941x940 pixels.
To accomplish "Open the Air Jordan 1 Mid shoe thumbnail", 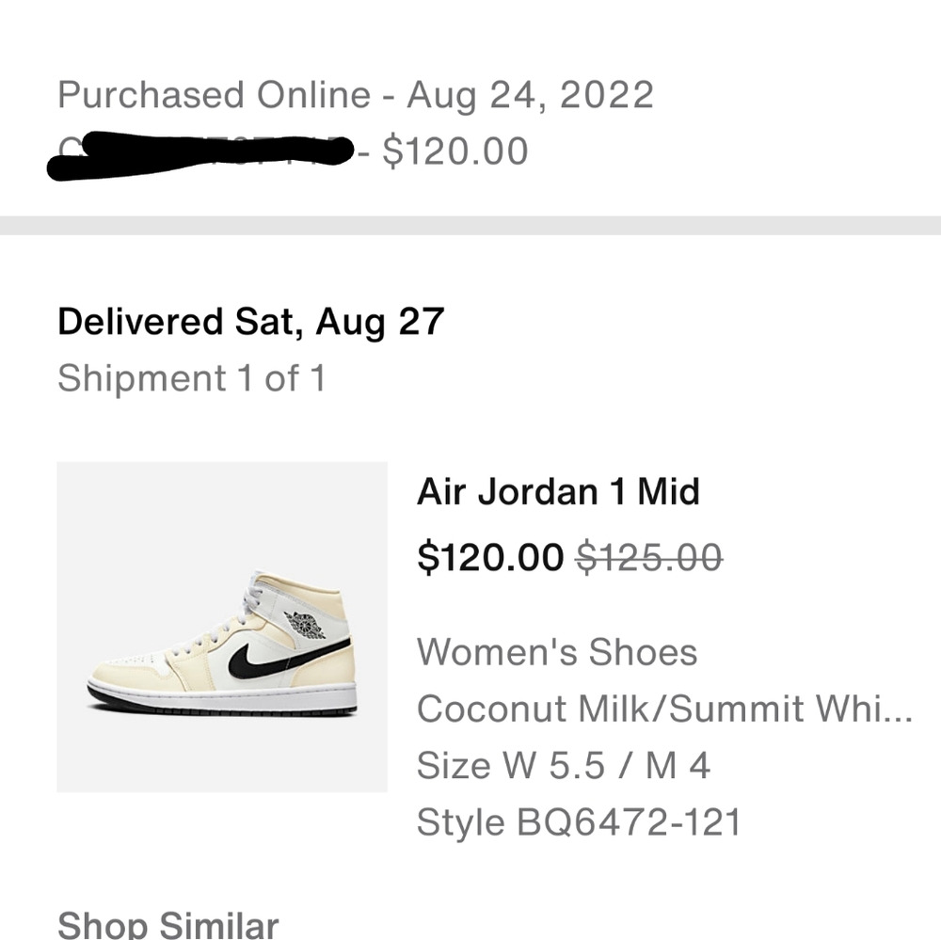I will pyautogui.click(x=222, y=626).
